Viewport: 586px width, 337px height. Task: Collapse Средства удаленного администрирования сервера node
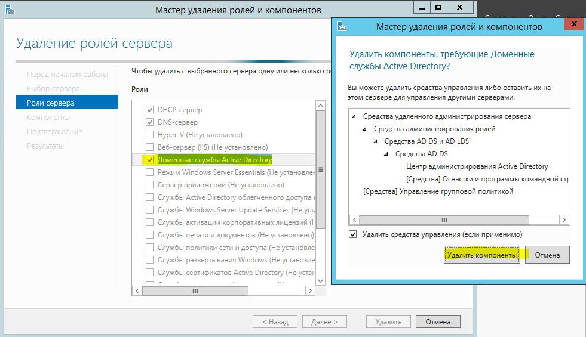354,116
